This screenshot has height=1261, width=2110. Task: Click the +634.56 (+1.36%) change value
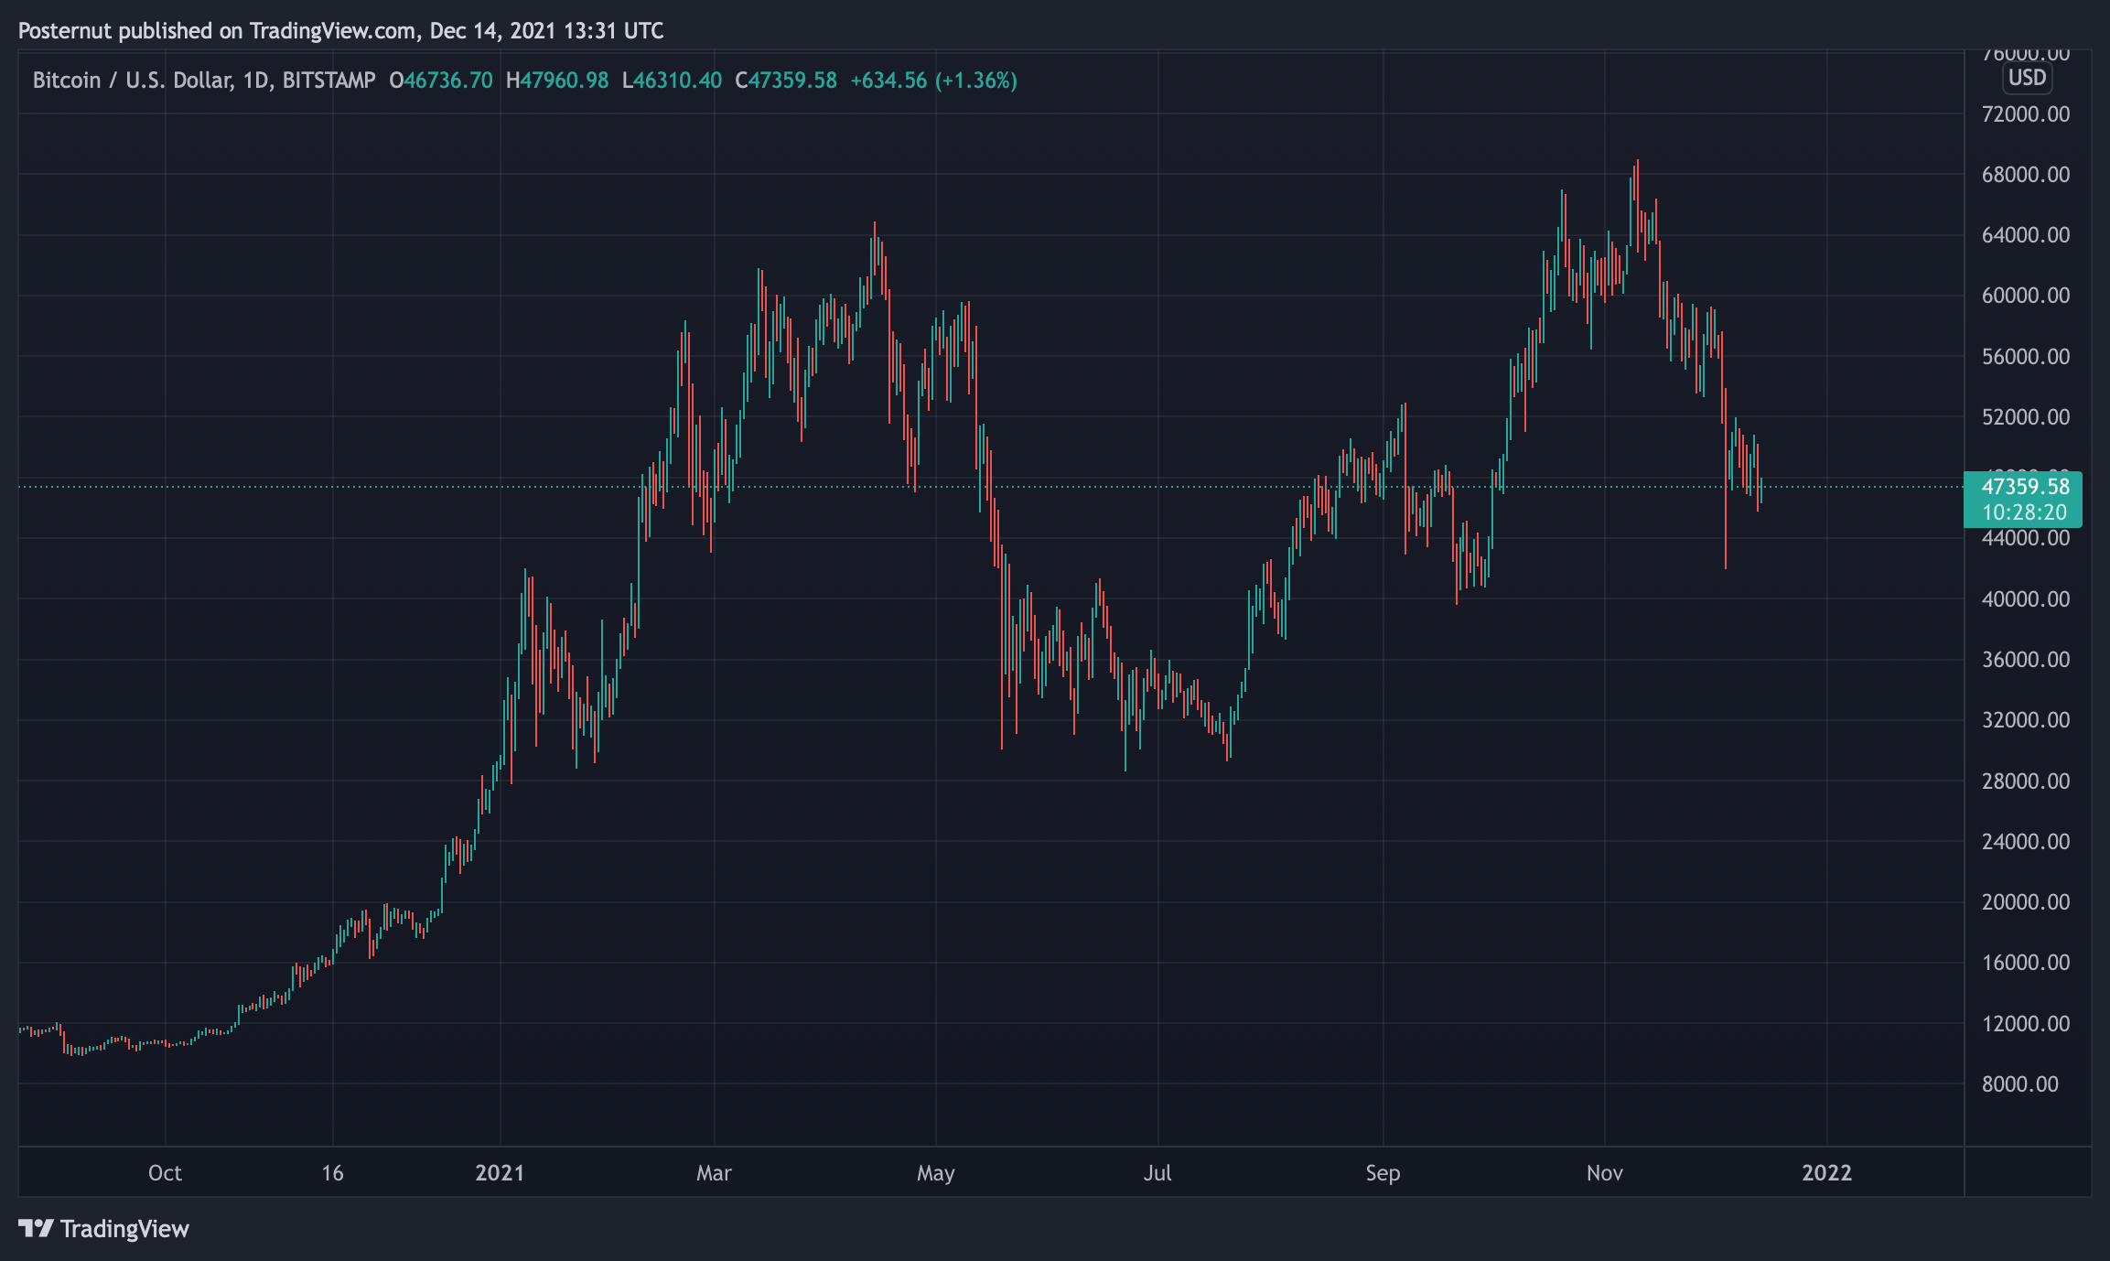pos(933,81)
